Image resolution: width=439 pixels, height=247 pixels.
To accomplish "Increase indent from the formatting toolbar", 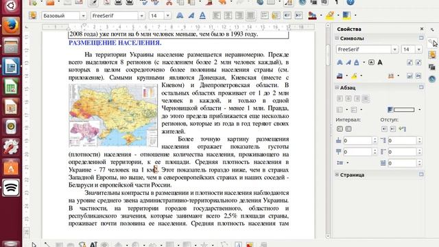I will click(299, 15).
